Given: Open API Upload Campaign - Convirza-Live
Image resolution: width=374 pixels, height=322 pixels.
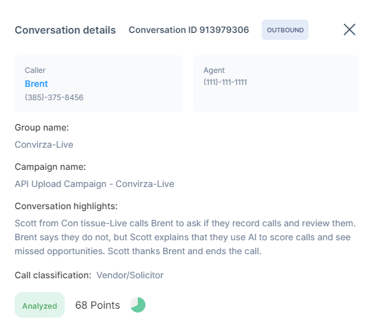Looking at the screenshot, I should [x=95, y=184].
